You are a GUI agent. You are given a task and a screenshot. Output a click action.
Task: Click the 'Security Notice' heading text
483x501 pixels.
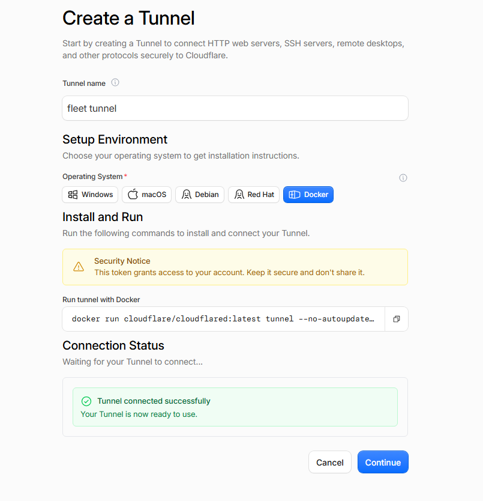point(122,261)
